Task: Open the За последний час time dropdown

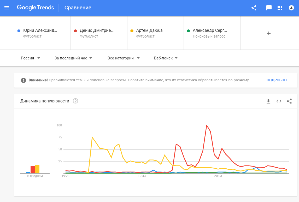Action: (x=73, y=58)
